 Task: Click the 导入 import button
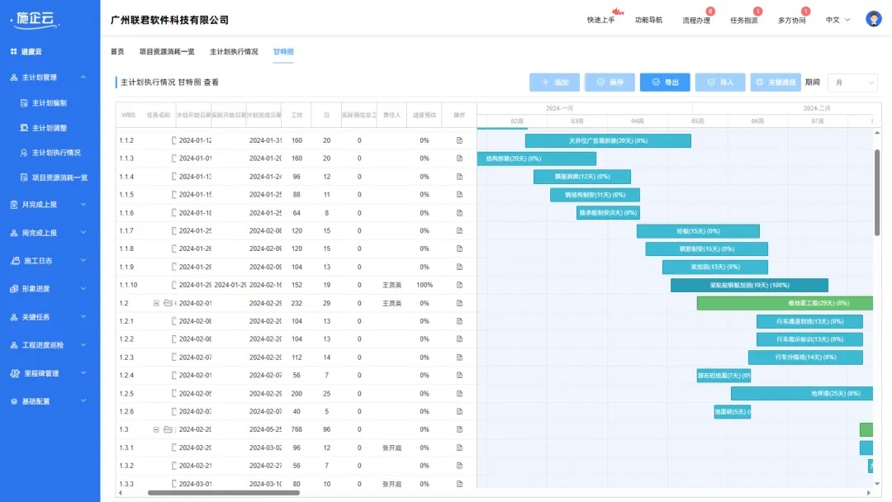pyautogui.click(x=719, y=83)
